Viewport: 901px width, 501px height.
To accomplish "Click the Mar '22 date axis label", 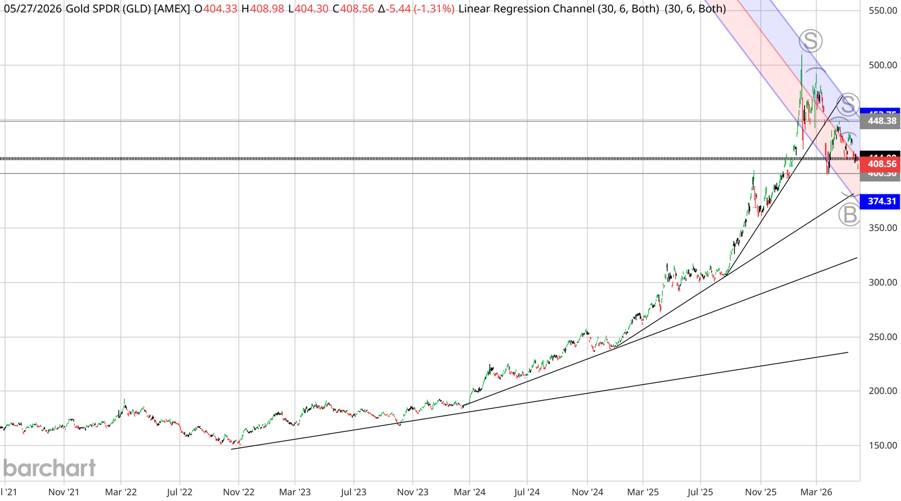I will pos(121,492).
